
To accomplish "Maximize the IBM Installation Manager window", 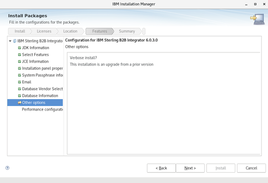I will 255,4.
